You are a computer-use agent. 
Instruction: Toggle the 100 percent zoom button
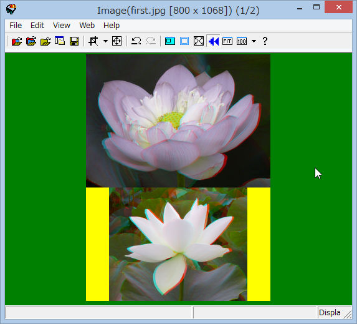click(x=242, y=41)
